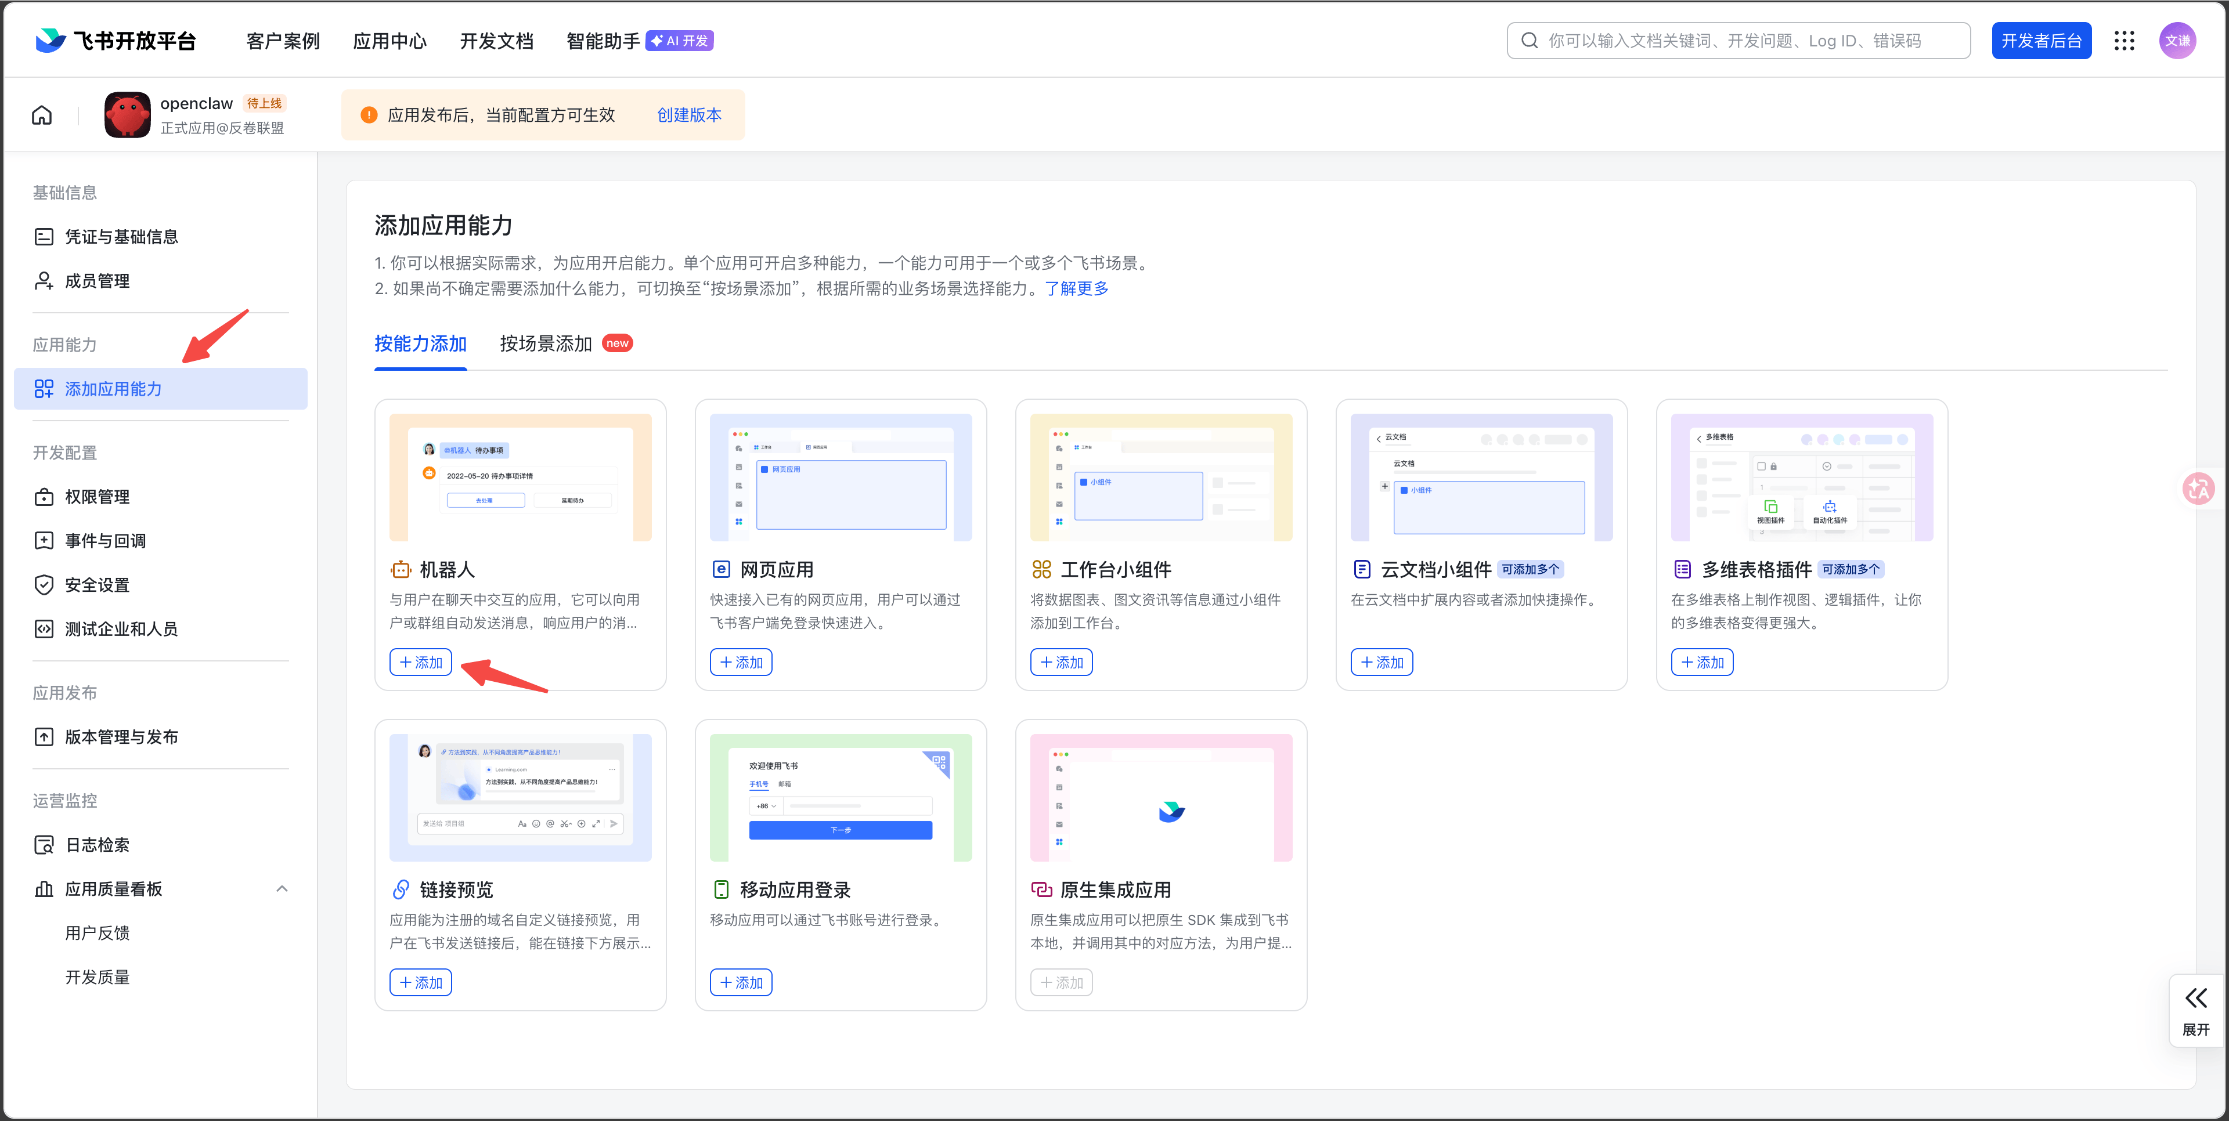Viewport: 2229px width, 1121px height.
Task: Open 客户案例 in top navigation
Action: click(283, 41)
